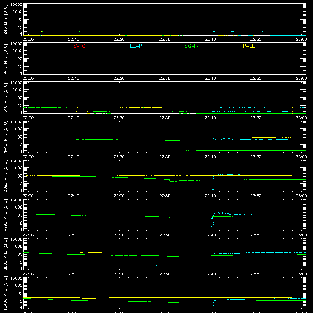The height and width of the screenshot is (313, 313).
Task: Select the 1415 MHz [SFU] axis title
Action: click(5, 137)
